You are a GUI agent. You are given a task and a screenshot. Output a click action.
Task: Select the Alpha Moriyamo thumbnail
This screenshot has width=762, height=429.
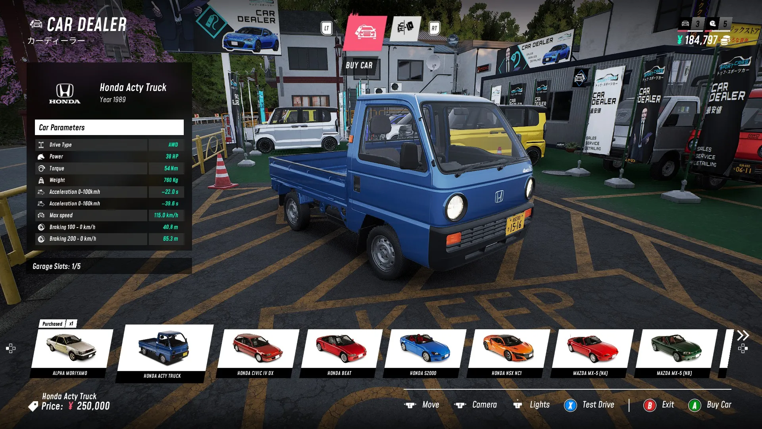(x=71, y=353)
